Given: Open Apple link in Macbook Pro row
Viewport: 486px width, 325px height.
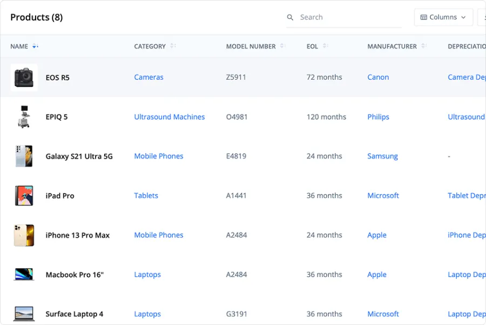Looking at the screenshot, I should pos(377,274).
